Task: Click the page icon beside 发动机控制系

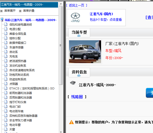Action: (6, 65)
